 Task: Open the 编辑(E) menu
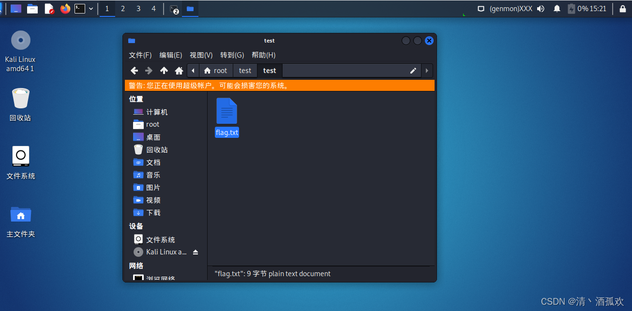171,55
